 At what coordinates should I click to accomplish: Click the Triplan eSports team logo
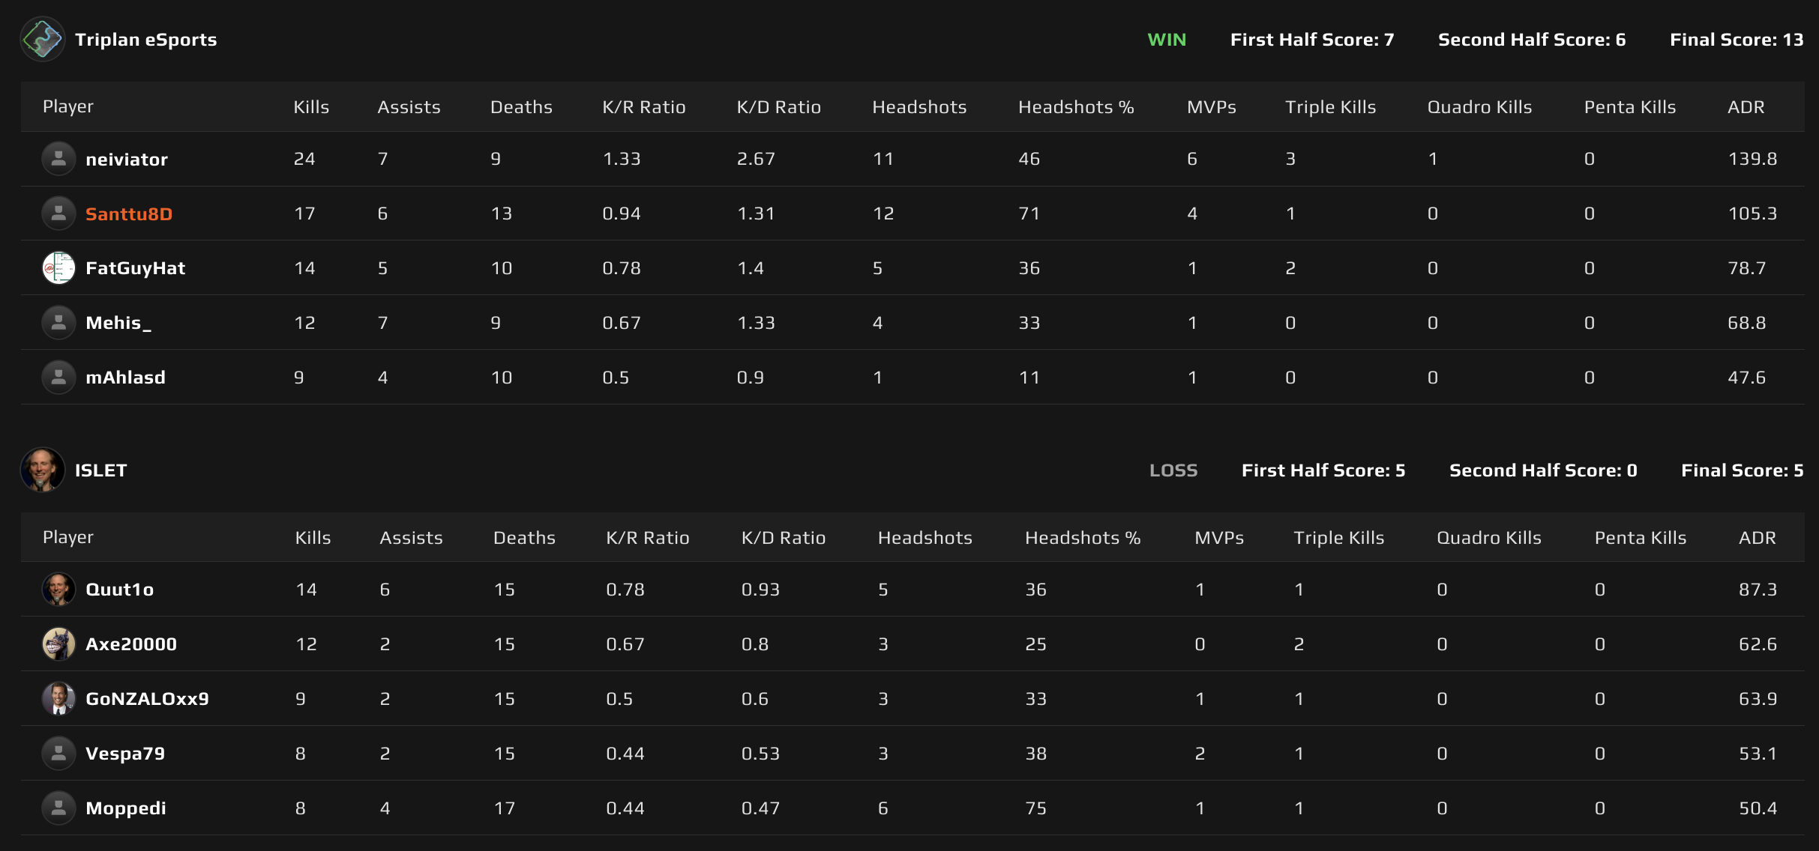coord(43,38)
